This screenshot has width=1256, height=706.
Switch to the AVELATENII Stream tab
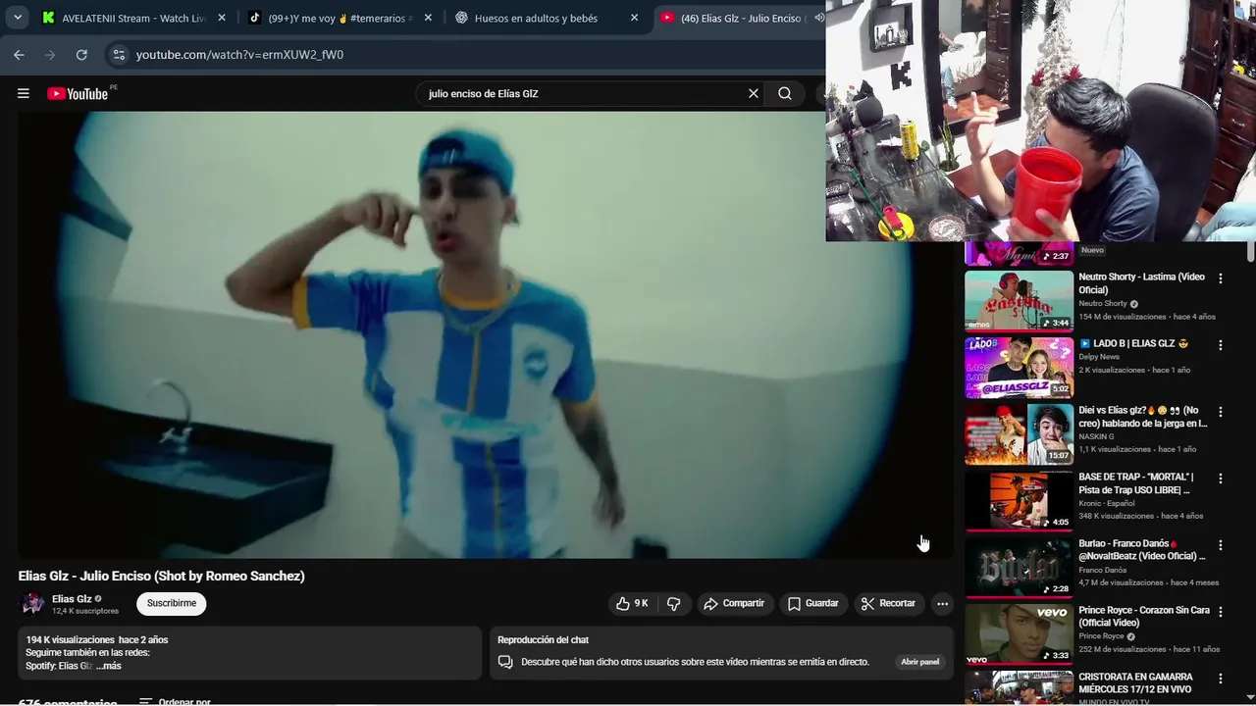pyautogui.click(x=133, y=18)
